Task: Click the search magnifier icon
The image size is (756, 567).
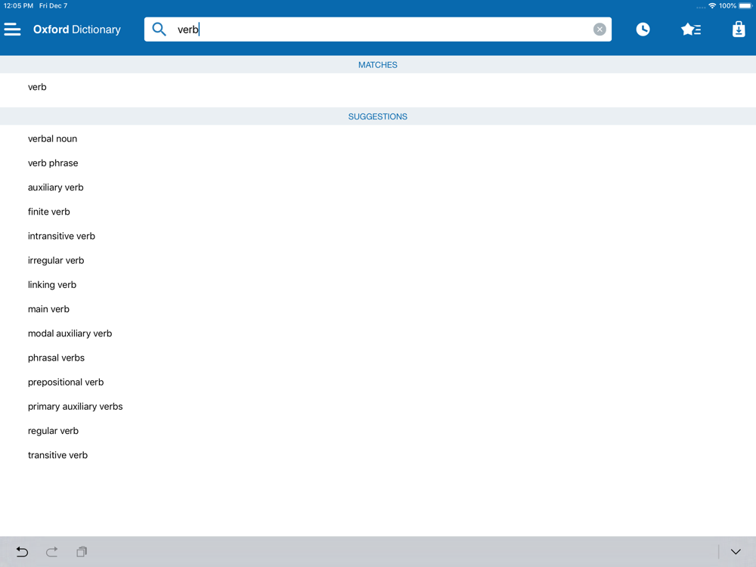Action: coord(159,29)
